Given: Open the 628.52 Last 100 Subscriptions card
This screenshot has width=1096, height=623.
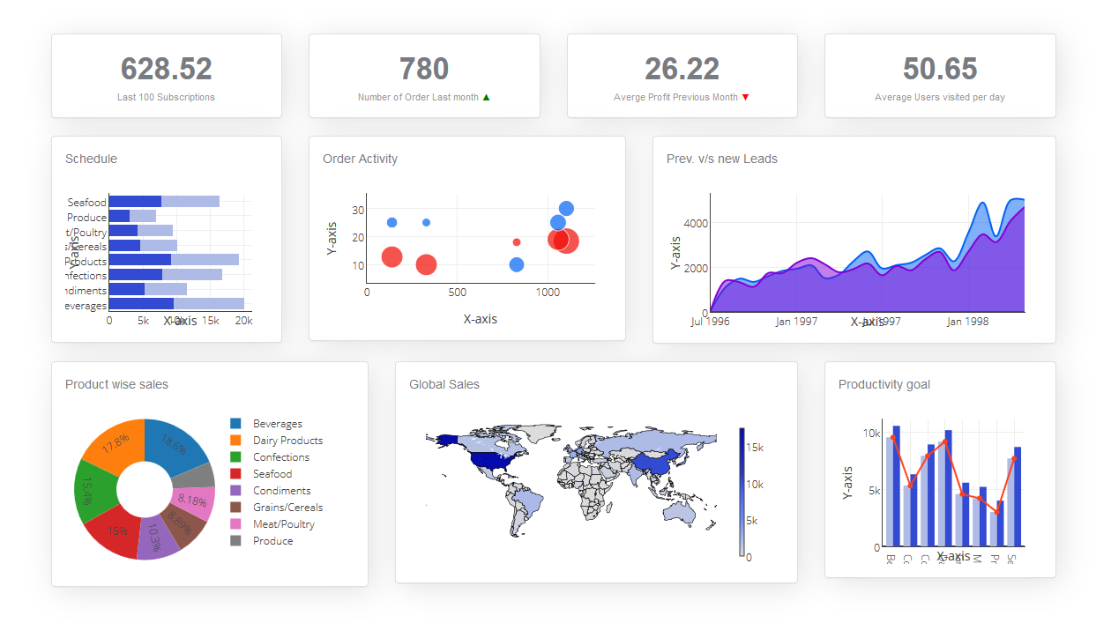Looking at the screenshot, I should (x=166, y=76).
